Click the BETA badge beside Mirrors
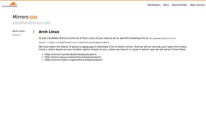Viewport: 206px width, 128px height. pyautogui.click(x=33, y=17)
